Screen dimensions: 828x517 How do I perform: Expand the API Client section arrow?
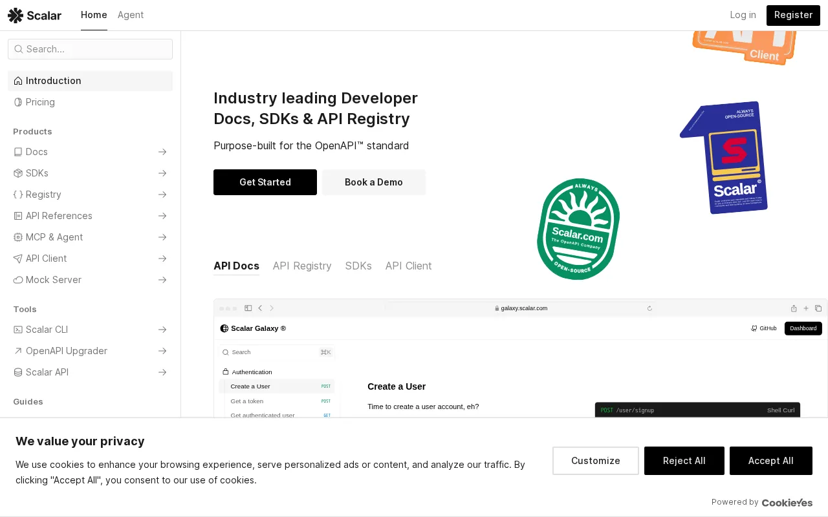coord(162,258)
